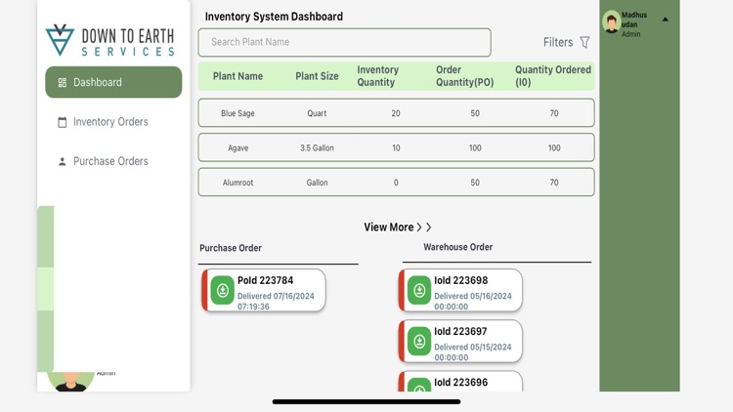The height and width of the screenshot is (412, 733).
Task: Open the Dashboard sidebar item
Action: tap(113, 82)
